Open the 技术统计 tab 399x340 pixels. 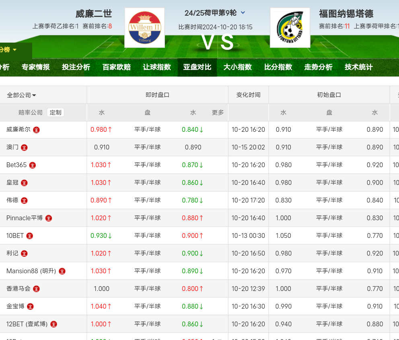pyautogui.click(x=359, y=67)
